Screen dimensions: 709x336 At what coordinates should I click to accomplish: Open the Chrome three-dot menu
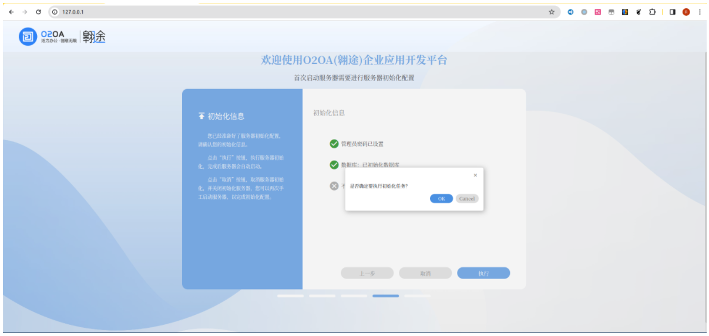(x=700, y=12)
